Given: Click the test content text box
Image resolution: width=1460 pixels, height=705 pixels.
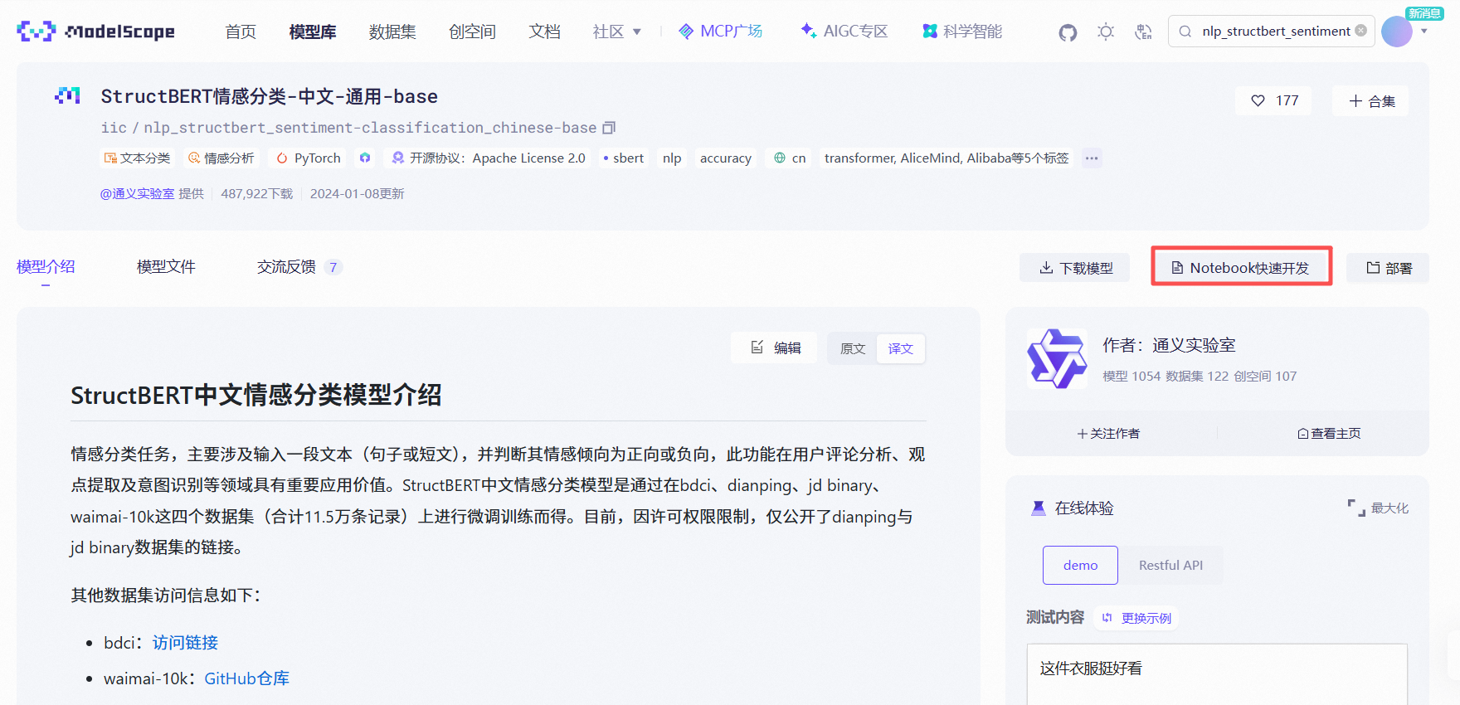Looking at the screenshot, I should point(1217,674).
